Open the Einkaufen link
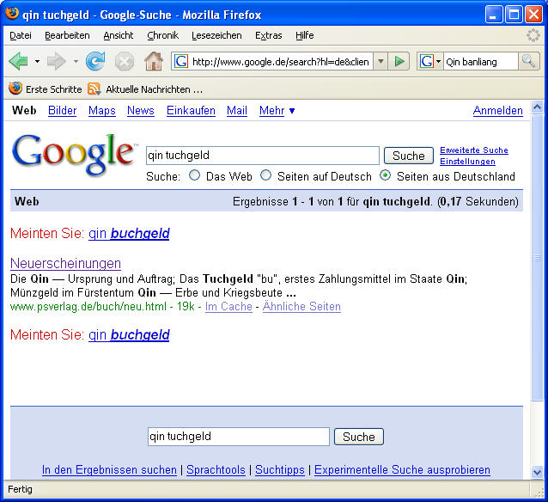This screenshot has height=502, width=548. click(191, 111)
